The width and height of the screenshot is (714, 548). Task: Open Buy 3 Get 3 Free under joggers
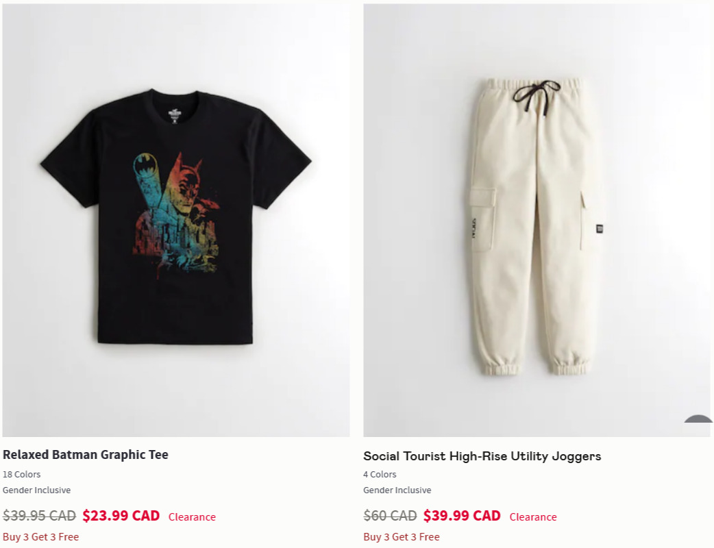click(x=401, y=537)
